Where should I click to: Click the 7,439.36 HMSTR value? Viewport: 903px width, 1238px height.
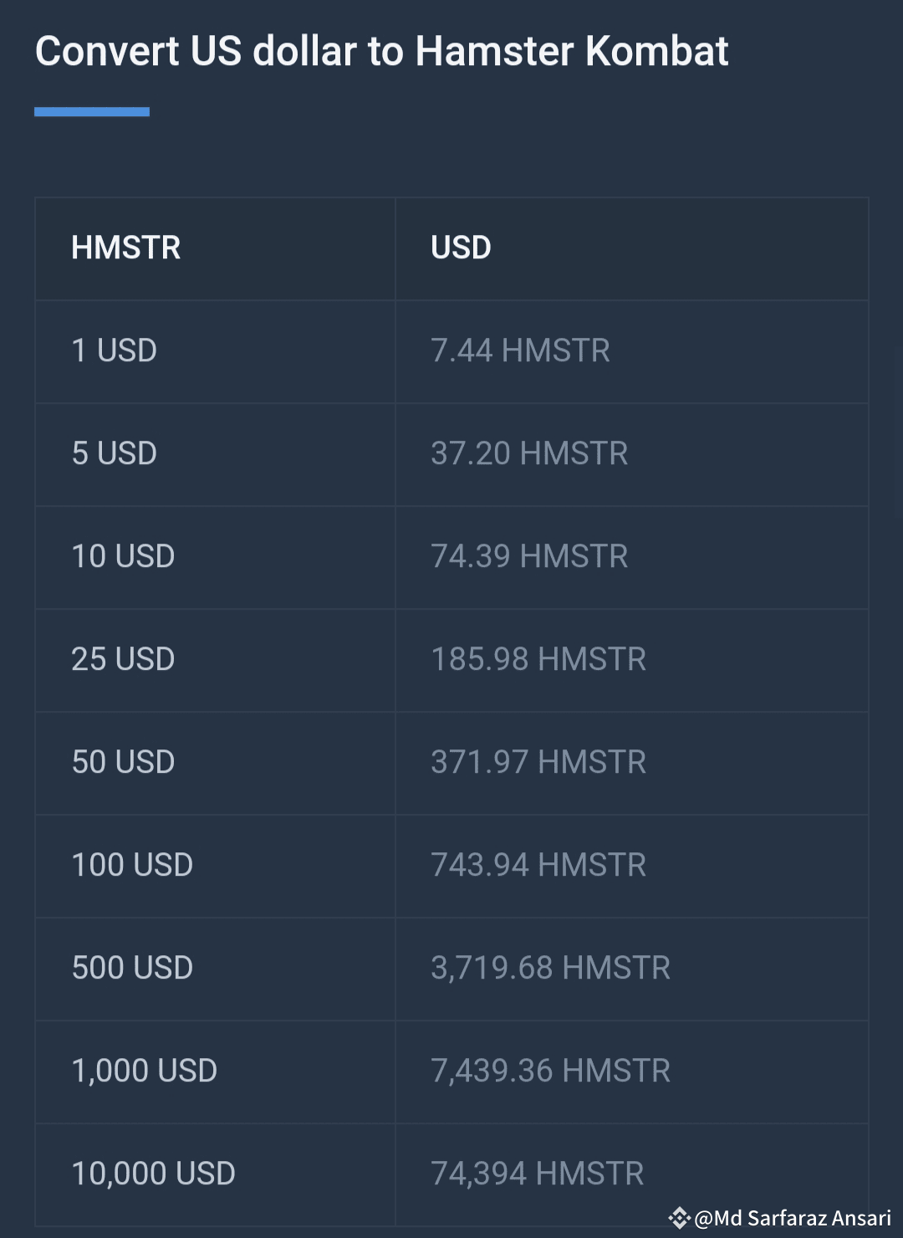[550, 1071]
